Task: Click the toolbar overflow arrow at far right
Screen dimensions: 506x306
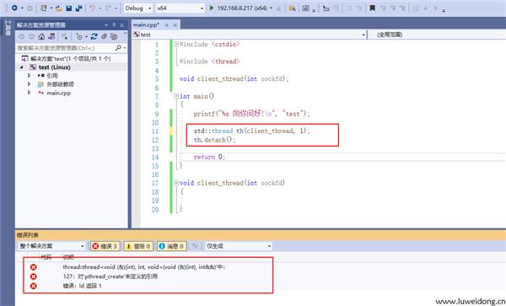Action: coord(444,10)
